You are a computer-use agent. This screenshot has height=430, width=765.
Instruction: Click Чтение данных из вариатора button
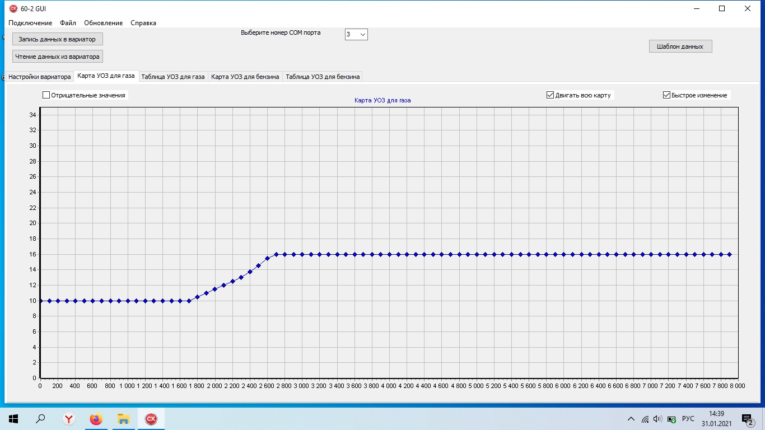pos(57,56)
